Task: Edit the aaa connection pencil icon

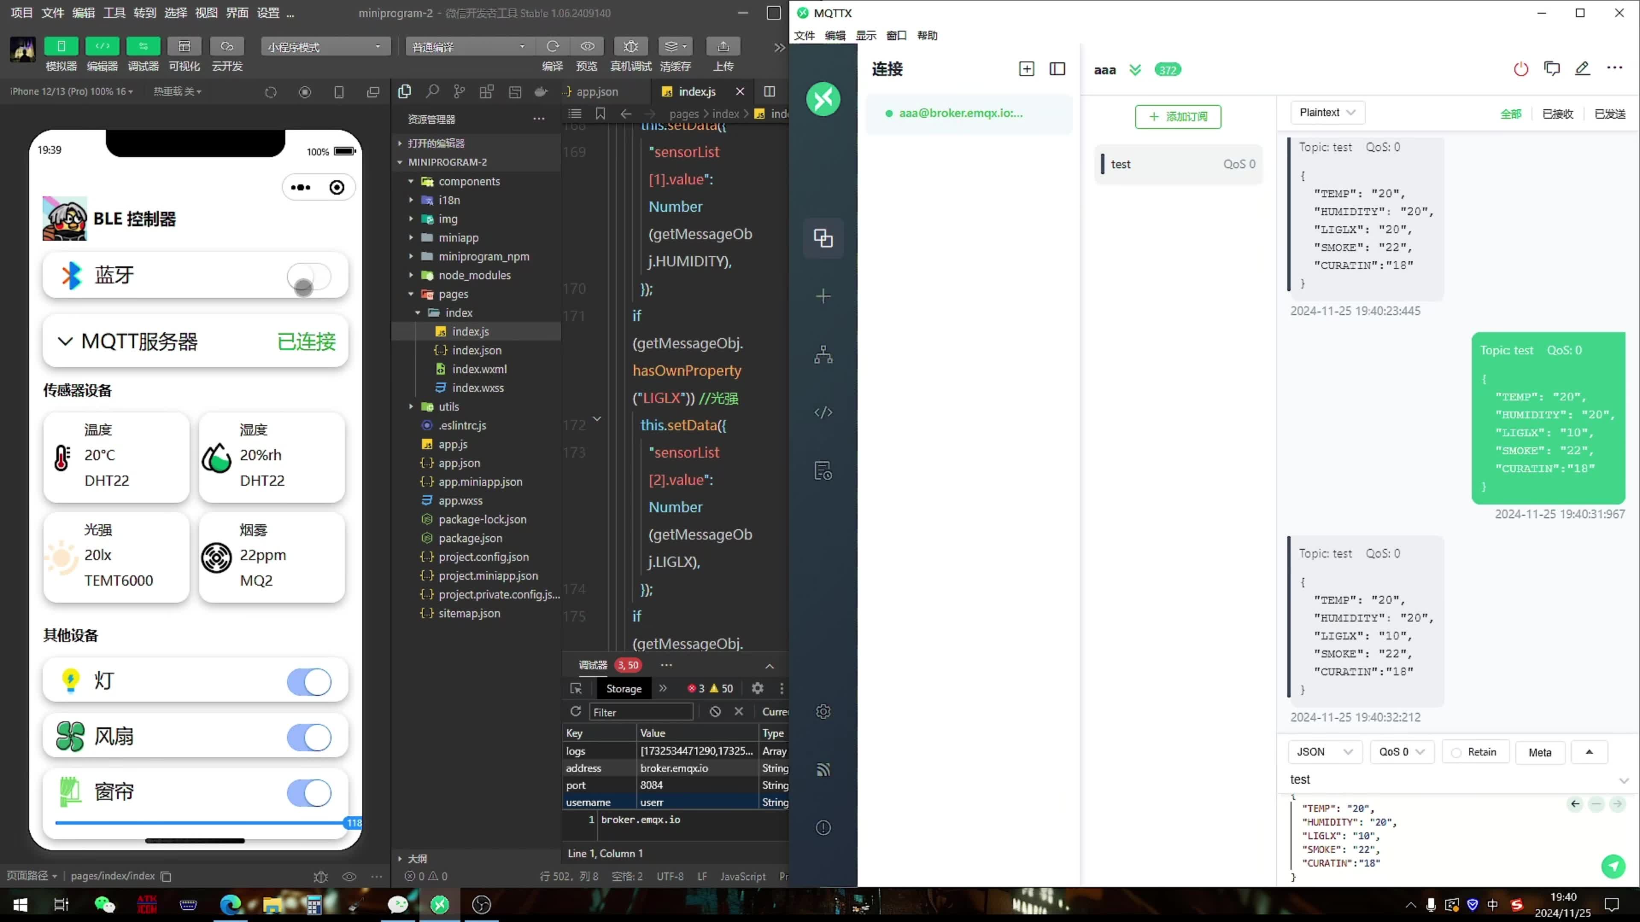Action: pos(1582,69)
